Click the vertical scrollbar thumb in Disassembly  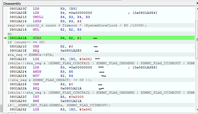pyautogui.click(x=197, y=40)
